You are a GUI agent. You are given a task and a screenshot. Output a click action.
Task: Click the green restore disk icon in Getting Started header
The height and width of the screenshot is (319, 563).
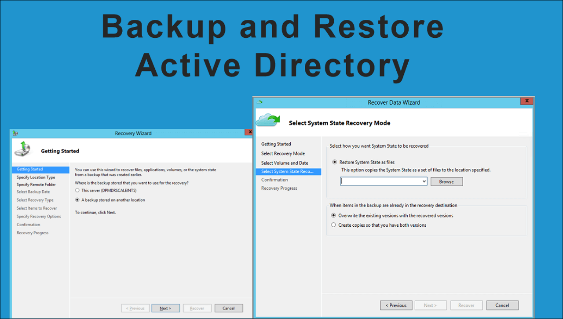pyautogui.click(x=22, y=149)
